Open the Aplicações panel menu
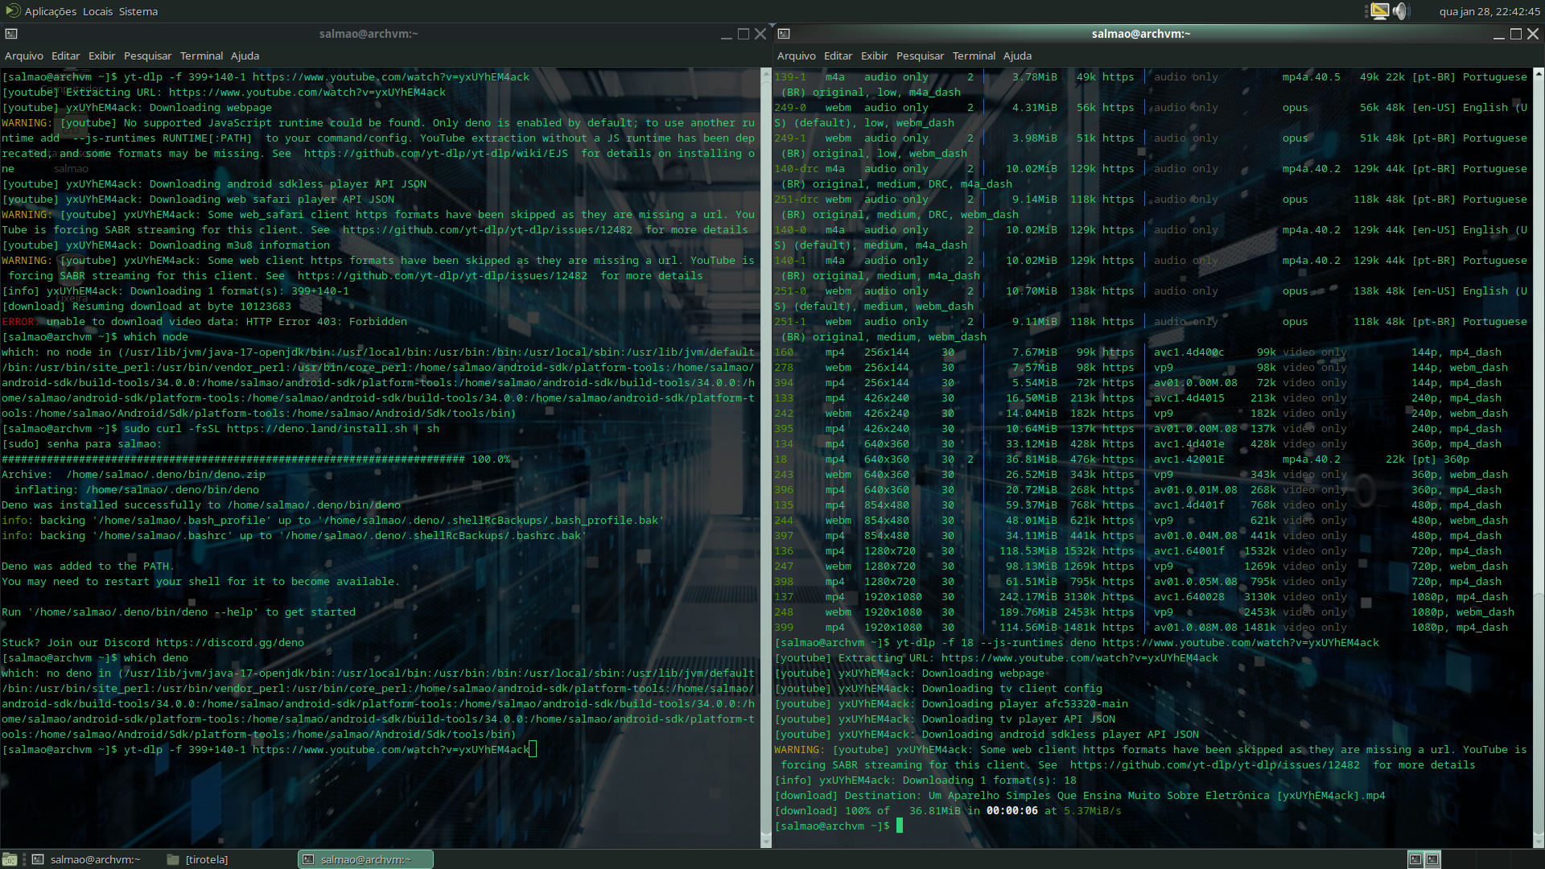This screenshot has height=869, width=1545. coord(50,11)
